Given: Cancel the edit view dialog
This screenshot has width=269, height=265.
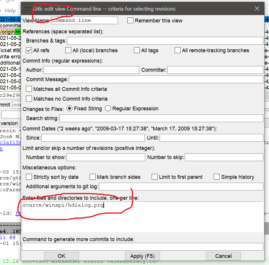Looking at the screenshot, I should coord(223,256).
